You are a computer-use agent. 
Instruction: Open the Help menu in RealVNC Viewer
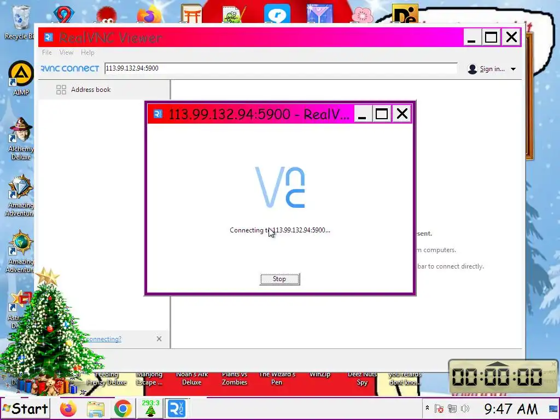coord(87,52)
